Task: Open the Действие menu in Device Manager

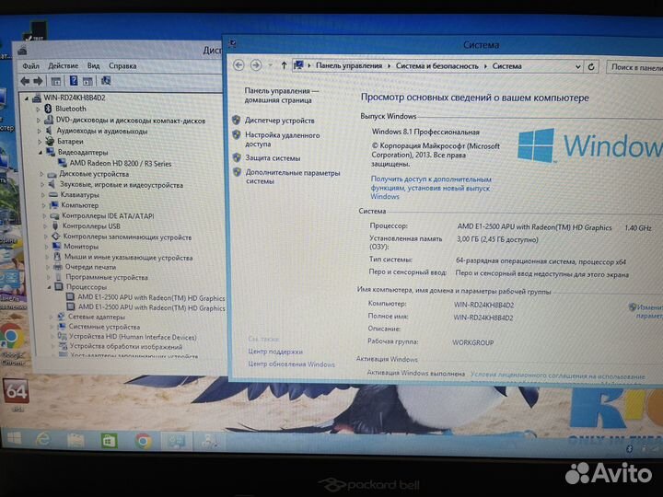Action: 63,66
